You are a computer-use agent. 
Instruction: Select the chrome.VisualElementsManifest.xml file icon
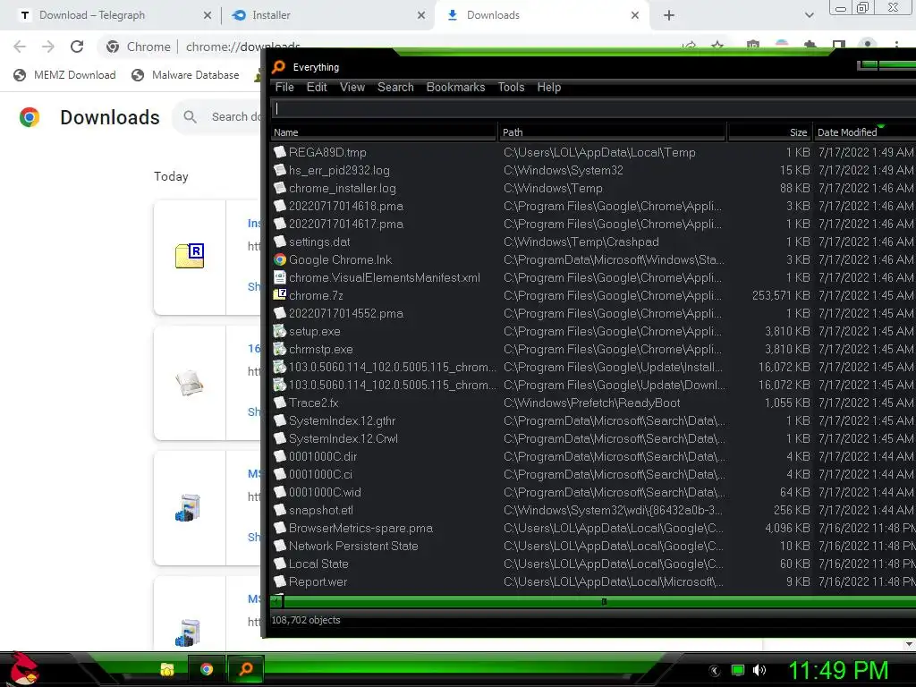tap(280, 277)
